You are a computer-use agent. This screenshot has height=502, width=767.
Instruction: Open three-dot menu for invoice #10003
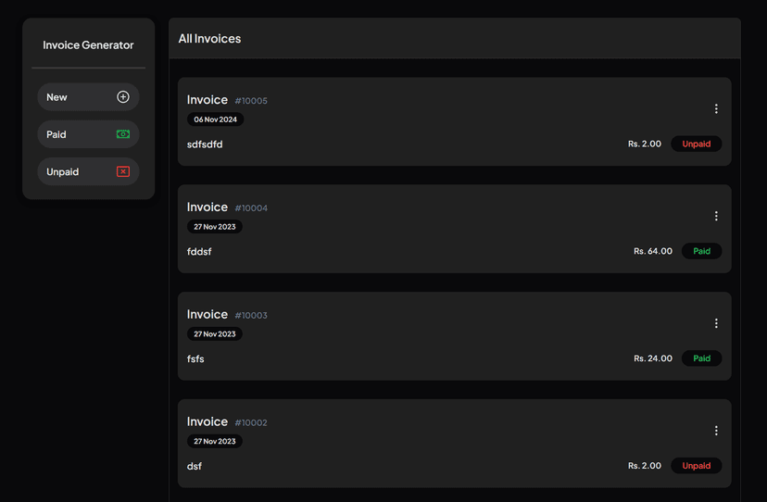point(716,323)
